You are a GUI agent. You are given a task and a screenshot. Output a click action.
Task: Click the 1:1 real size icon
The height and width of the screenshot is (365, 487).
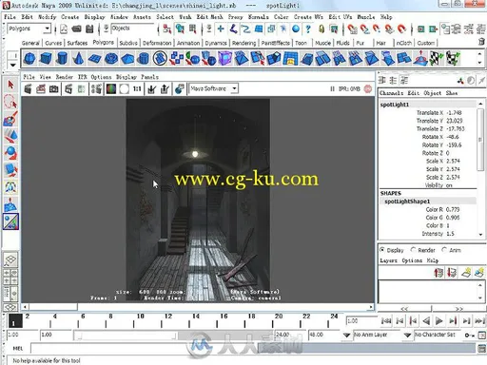click(x=137, y=89)
